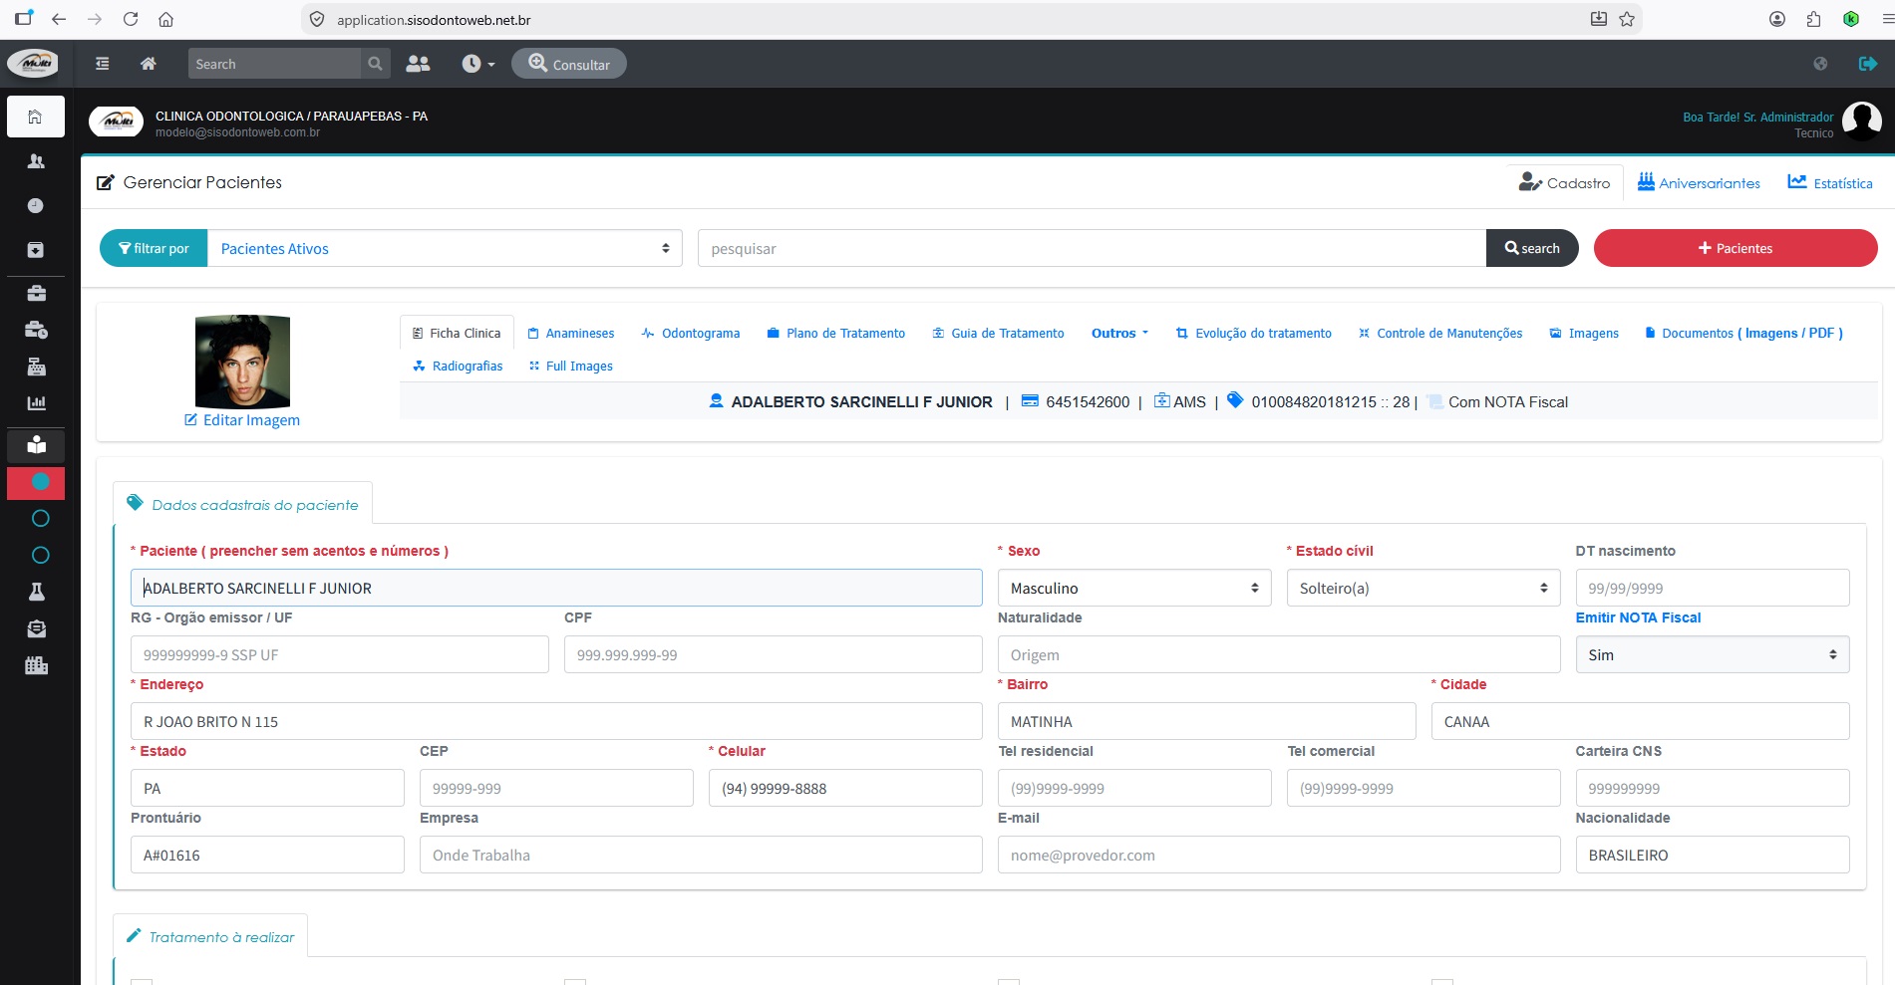Click the globe icon in top bar
This screenshot has width=1895, height=985.
pos(1820,64)
